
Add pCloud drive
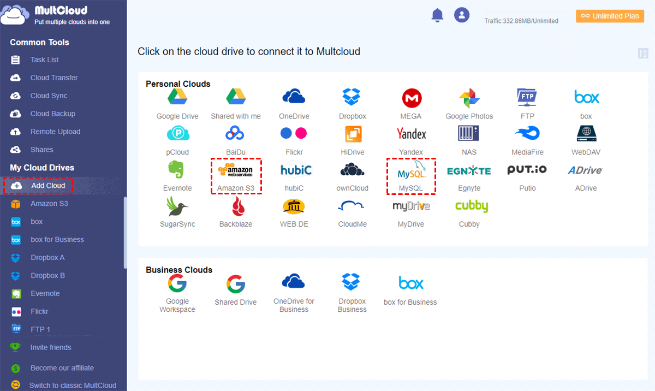177,140
